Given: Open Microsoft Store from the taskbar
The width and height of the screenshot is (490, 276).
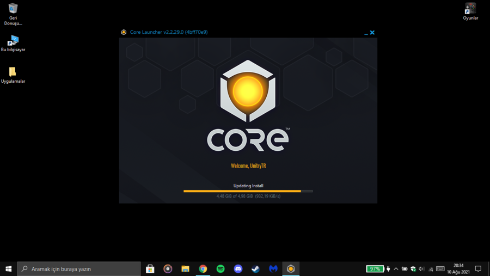Looking at the screenshot, I should [150, 269].
